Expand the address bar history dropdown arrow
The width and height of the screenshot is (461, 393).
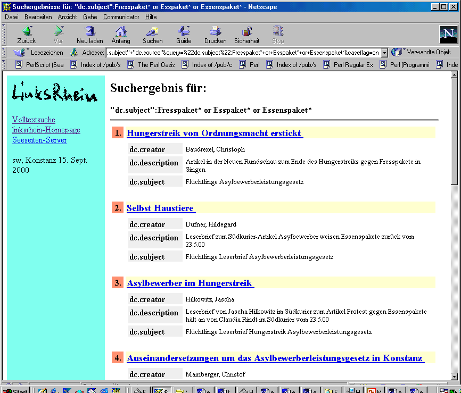384,53
